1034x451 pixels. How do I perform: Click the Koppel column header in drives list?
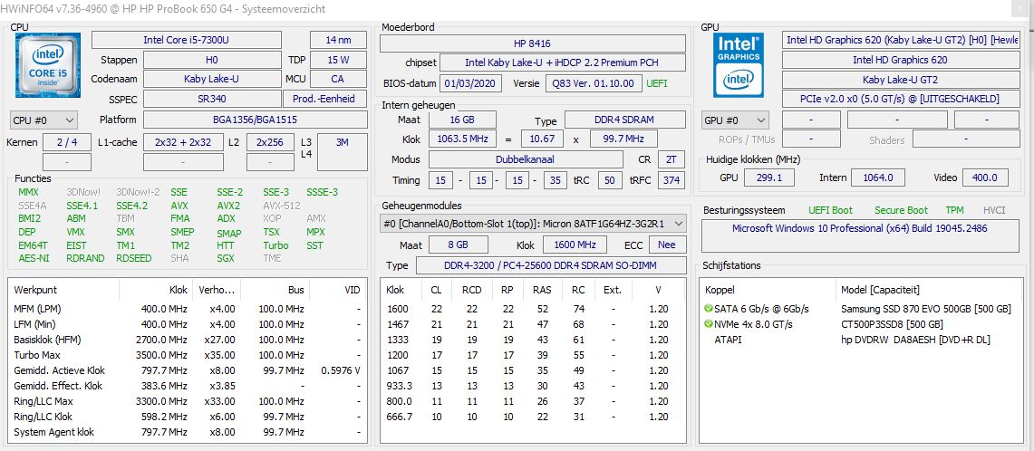768,290
